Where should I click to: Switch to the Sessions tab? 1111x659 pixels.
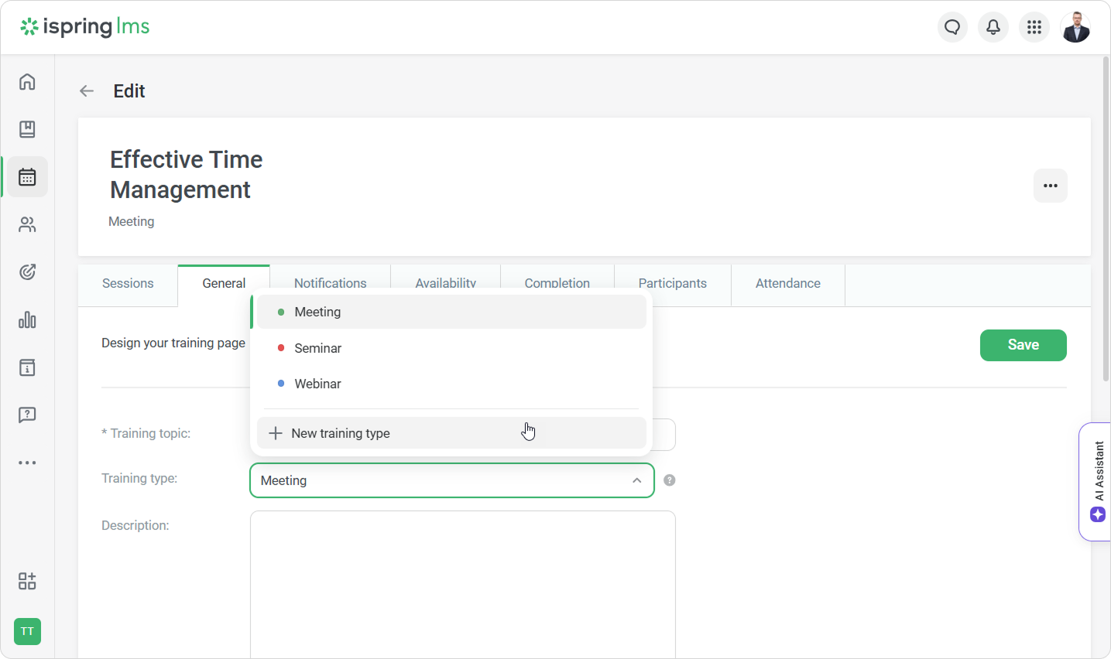(128, 284)
